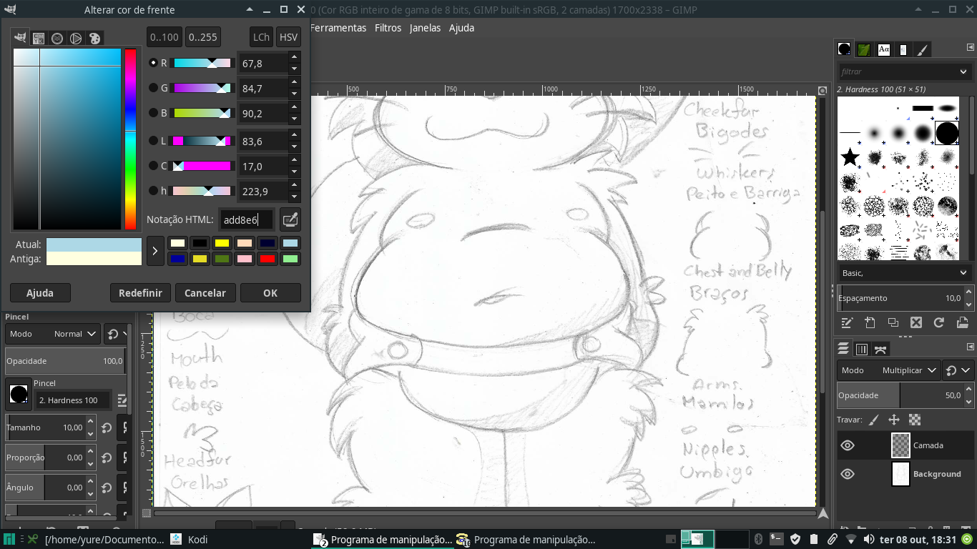Cancel the foreground color dialog
The width and height of the screenshot is (977, 549).
click(205, 293)
